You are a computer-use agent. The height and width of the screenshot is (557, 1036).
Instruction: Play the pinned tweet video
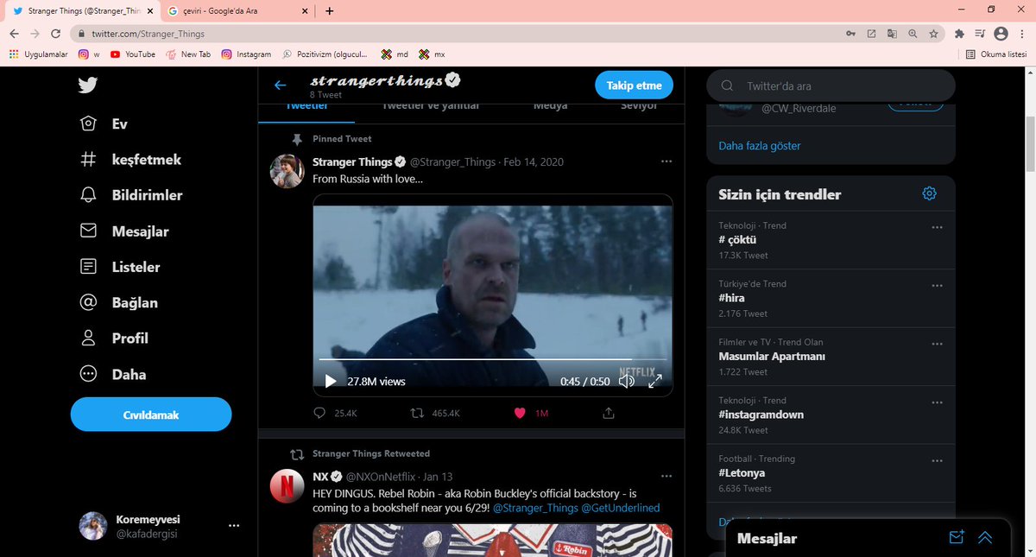click(x=330, y=381)
